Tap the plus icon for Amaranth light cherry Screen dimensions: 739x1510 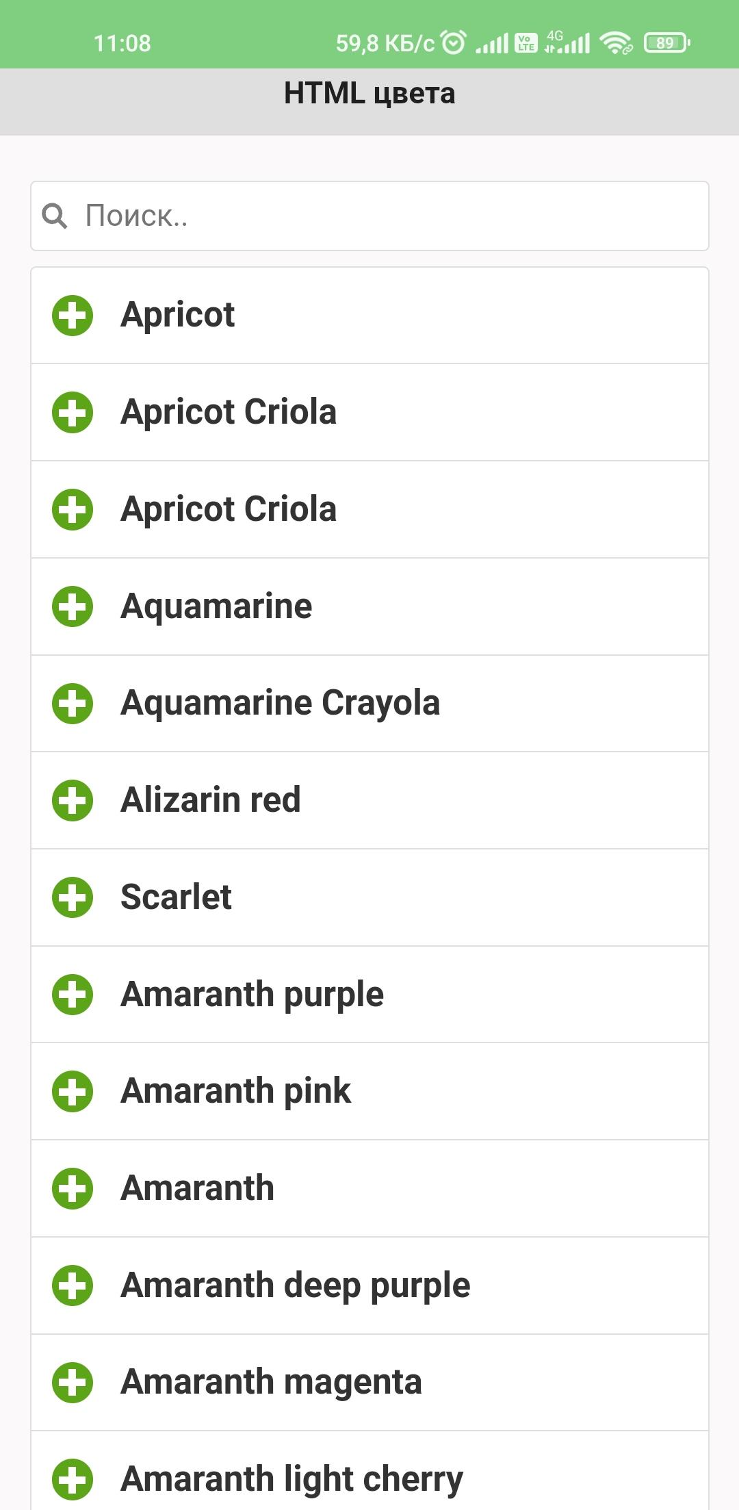[x=73, y=1479]
